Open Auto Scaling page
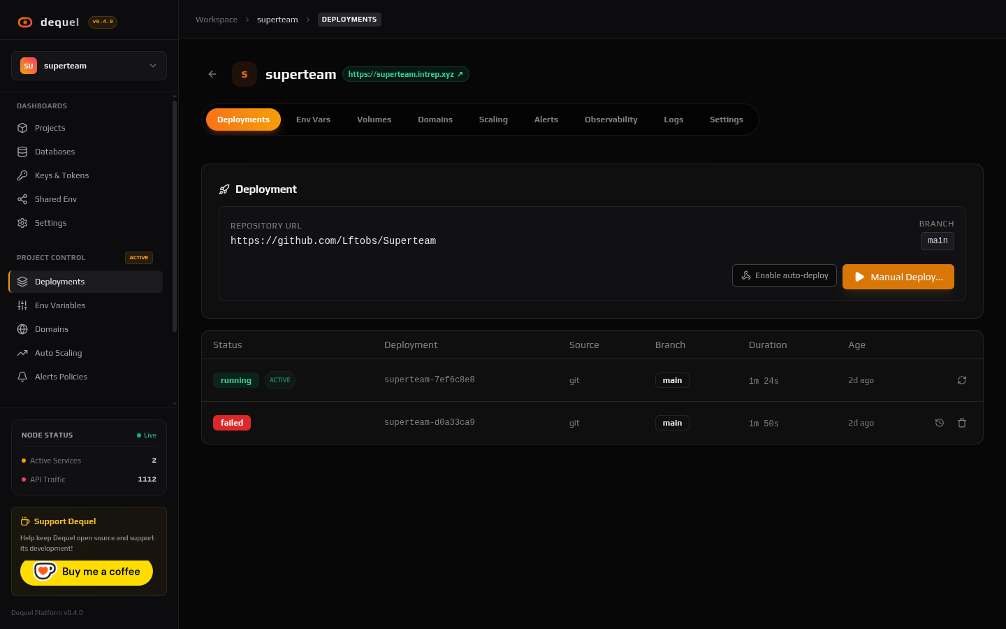 (x=85, y=353)
